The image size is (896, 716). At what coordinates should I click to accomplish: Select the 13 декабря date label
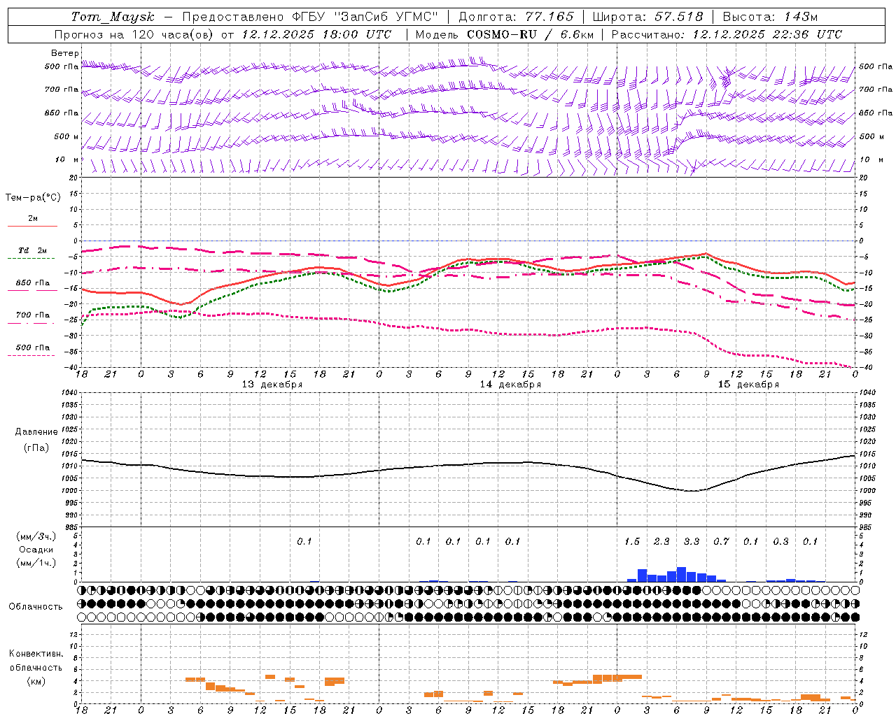pyautogui.click(x=272, y=385)
